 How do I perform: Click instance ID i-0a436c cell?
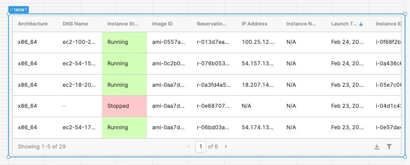click(x=389, y=63)
